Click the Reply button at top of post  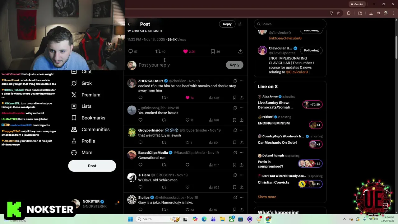227,24
